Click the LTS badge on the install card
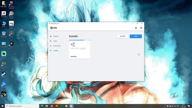Image resolution: width=192 pixels, height=108 pixels. [x=83, y=49]
